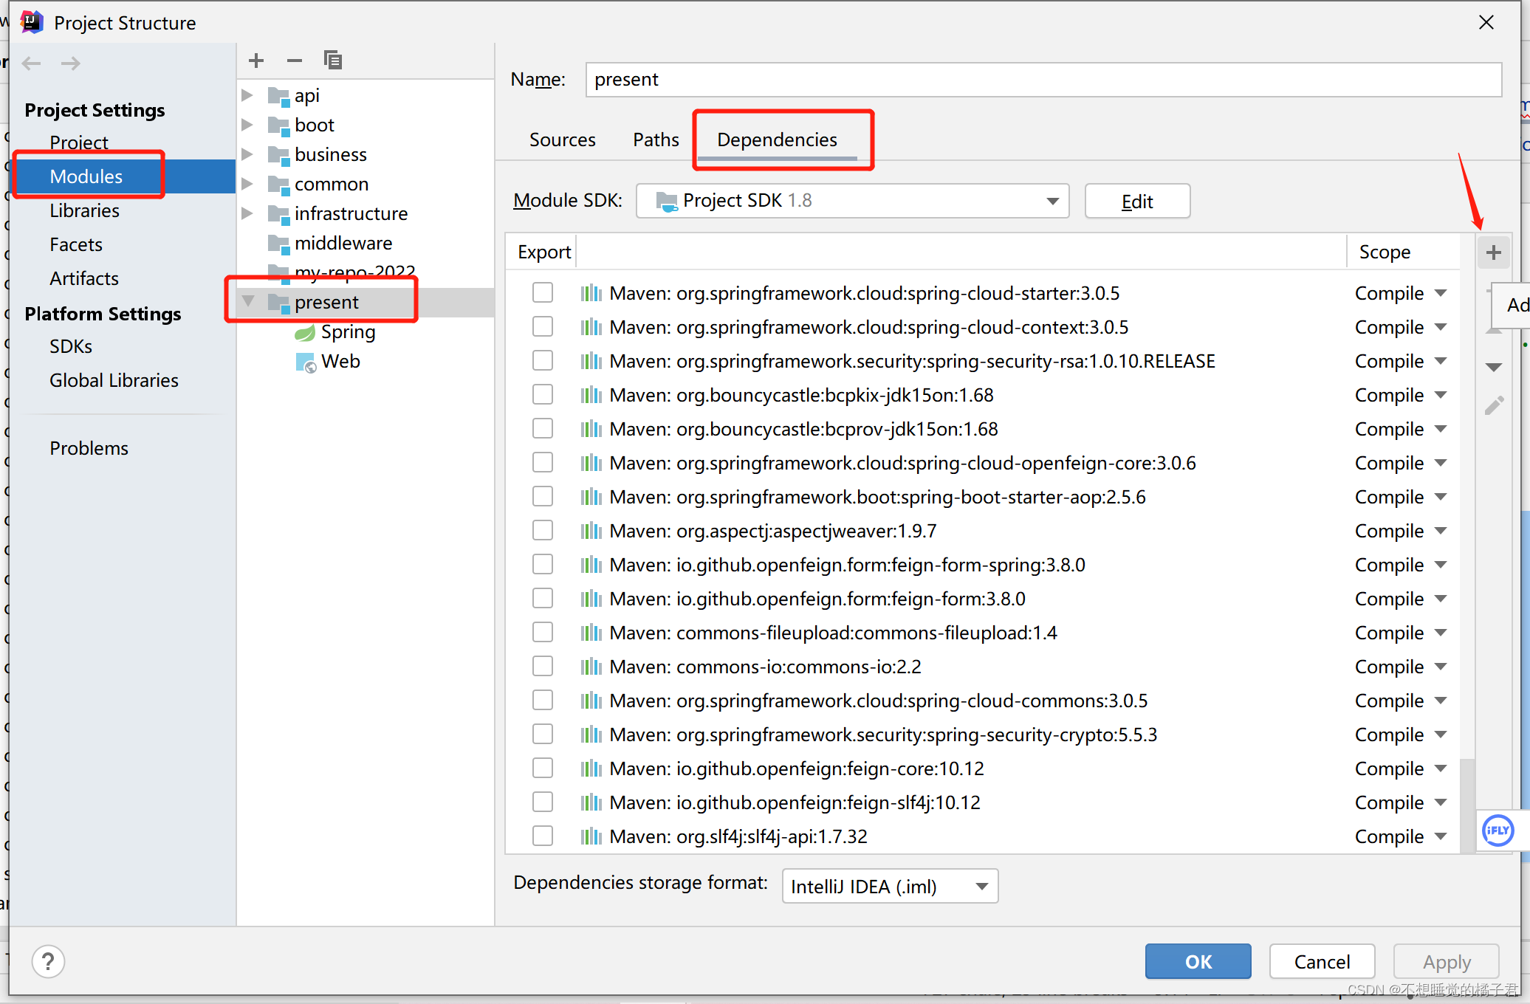Toggle export checkbox for commons-io dependency
This screenshot has height=1004, width=1530.
pos(543,667)
